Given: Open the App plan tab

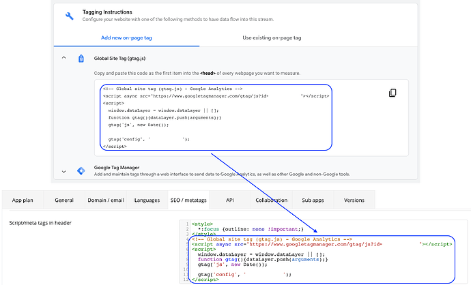Looking at the screenshot, I should pos(23,200).
